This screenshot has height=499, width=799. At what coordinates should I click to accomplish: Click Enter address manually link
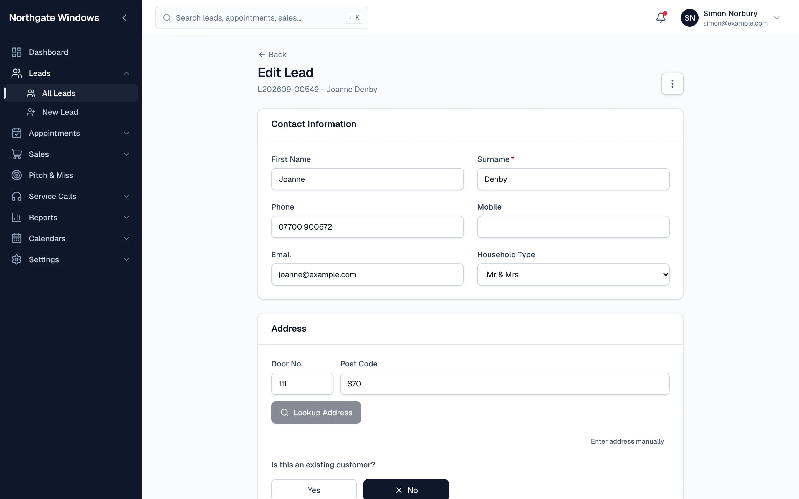(x=627, y=441)
